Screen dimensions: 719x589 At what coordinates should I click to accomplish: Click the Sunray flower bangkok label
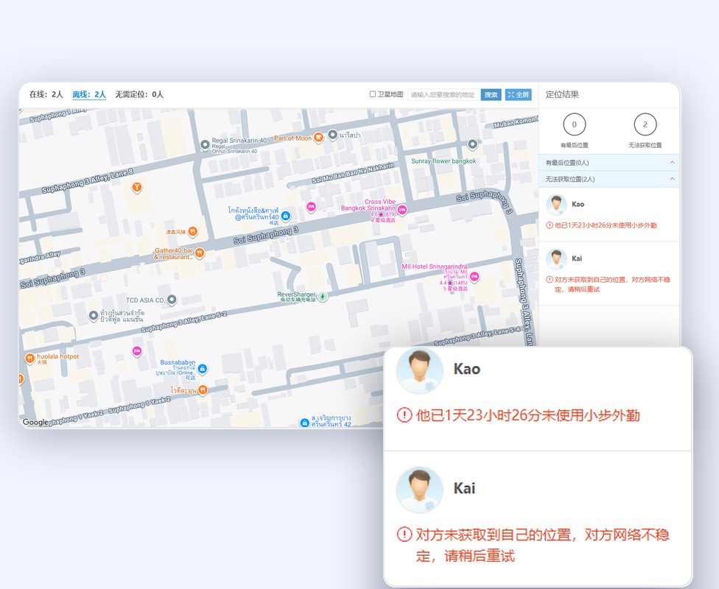[443, 161]
